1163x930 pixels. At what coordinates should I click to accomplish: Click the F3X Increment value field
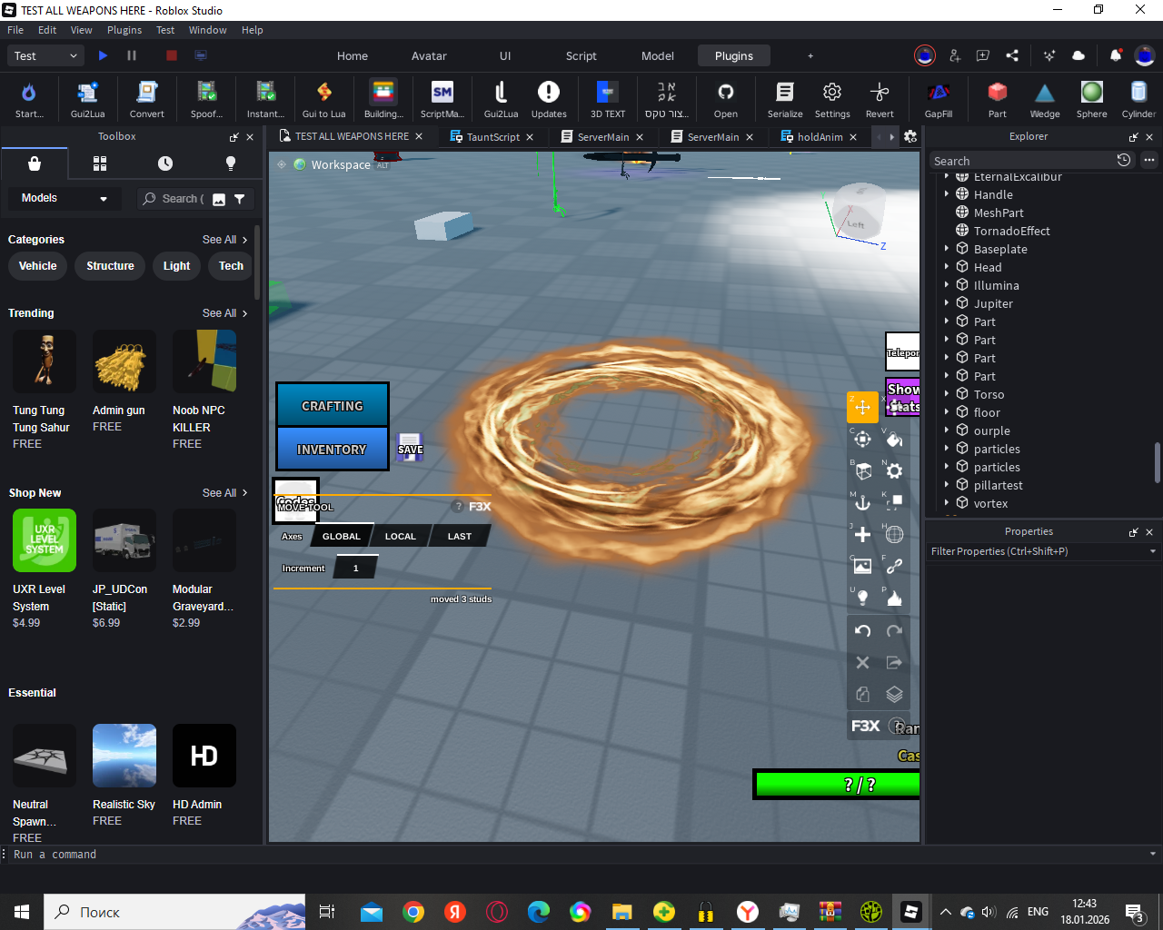pos(355,568)
